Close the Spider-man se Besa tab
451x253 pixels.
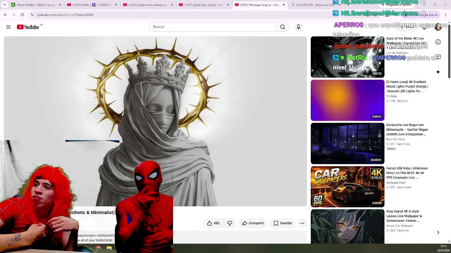click(x=172, y=5)
